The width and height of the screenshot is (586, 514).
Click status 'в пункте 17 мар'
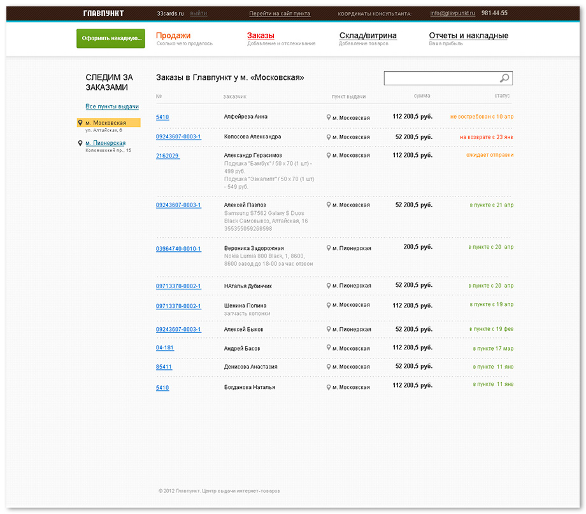(493, 348)
